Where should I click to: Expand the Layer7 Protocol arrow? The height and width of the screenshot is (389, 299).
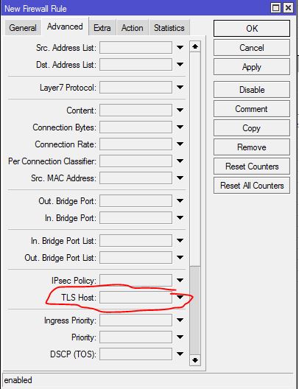click(180, 87)
